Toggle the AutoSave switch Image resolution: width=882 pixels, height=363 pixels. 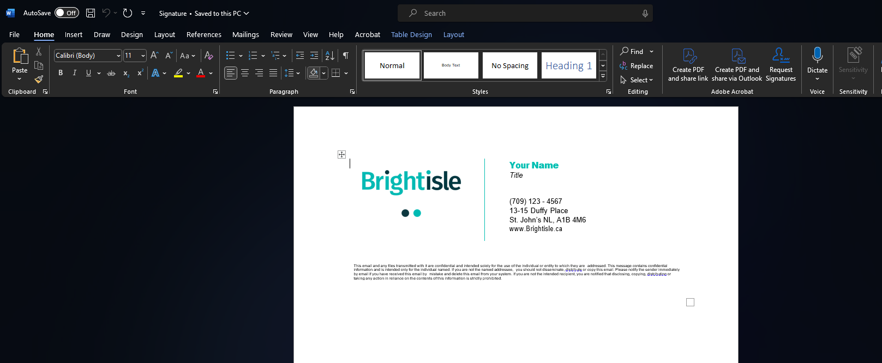[67, 13]
